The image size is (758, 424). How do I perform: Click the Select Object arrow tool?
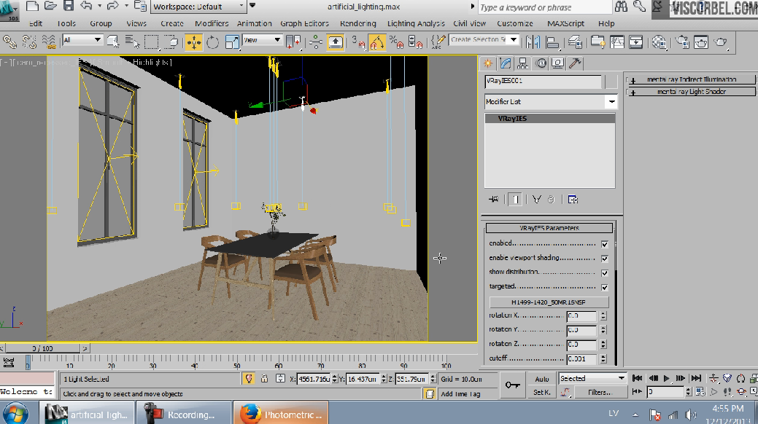113,42
